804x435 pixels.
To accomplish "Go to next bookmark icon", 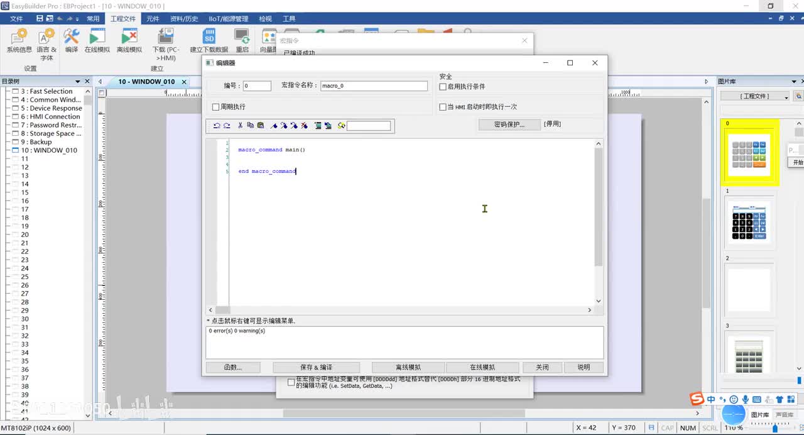I will tap(284, 126).
